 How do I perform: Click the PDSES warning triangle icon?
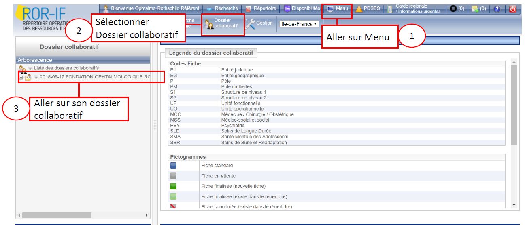(359, 8)
